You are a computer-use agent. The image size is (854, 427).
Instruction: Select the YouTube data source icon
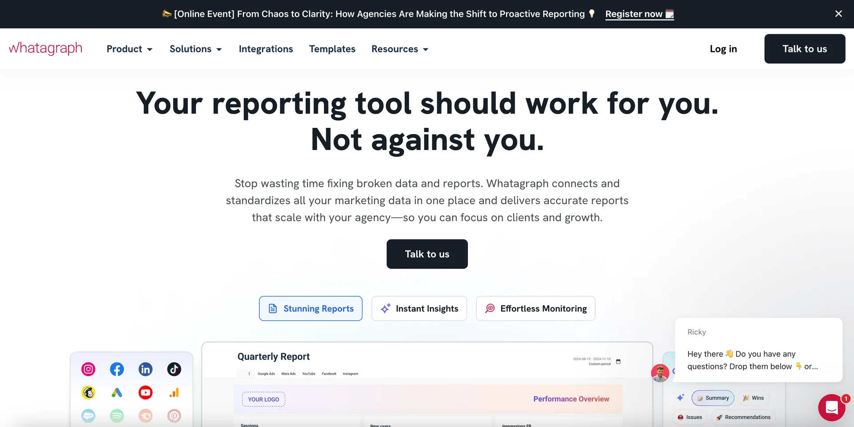coord(145,392)
